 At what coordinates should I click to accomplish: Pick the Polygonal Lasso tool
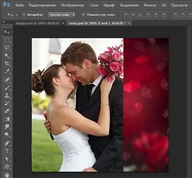click(x=7, y=48)
